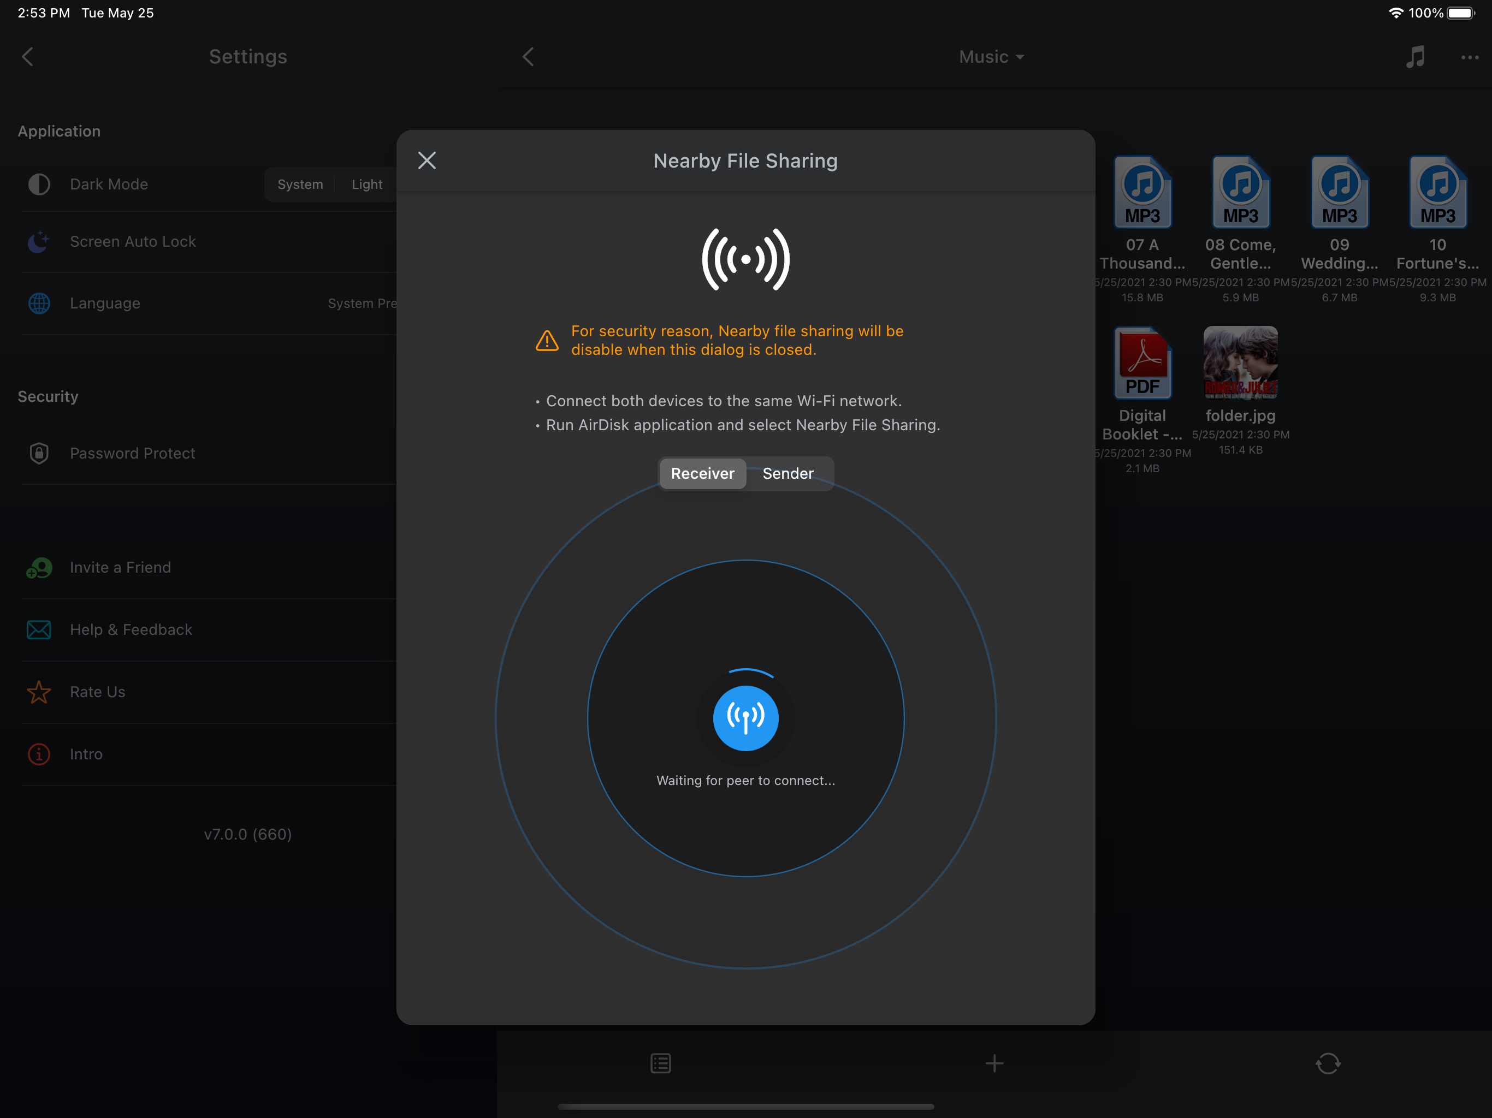Open the three-dot more options menu
This screenshot has width=1492, height=1118.
[x=1469, y=57]
